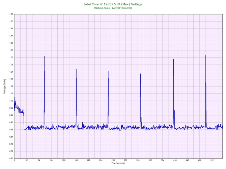226x169 pixels.
Task: Click the 0.99 value on voltage axis
Action: (x=11, y=108)
